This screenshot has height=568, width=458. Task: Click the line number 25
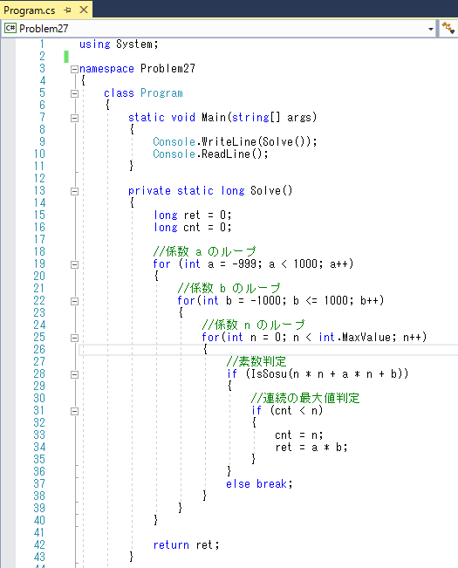point(39,338)
